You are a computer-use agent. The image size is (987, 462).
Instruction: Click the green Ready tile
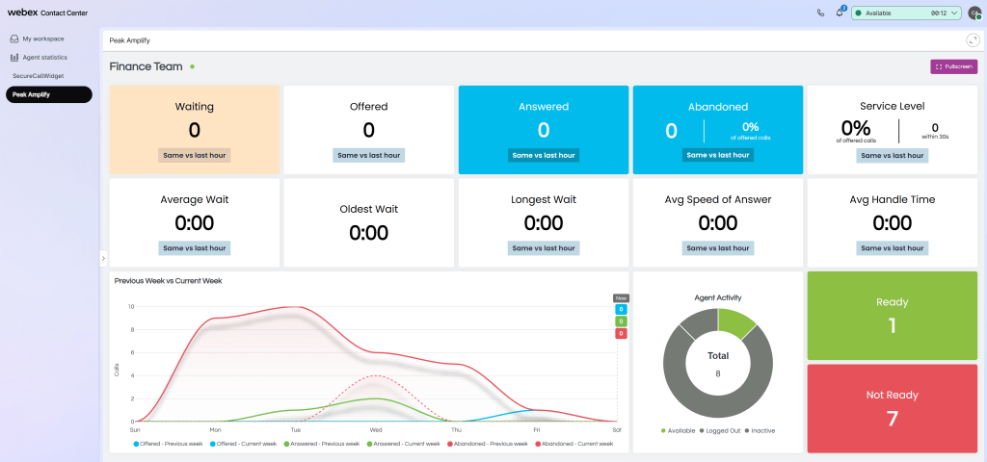coord(892,316)
